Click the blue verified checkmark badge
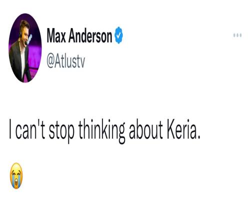 118,35
